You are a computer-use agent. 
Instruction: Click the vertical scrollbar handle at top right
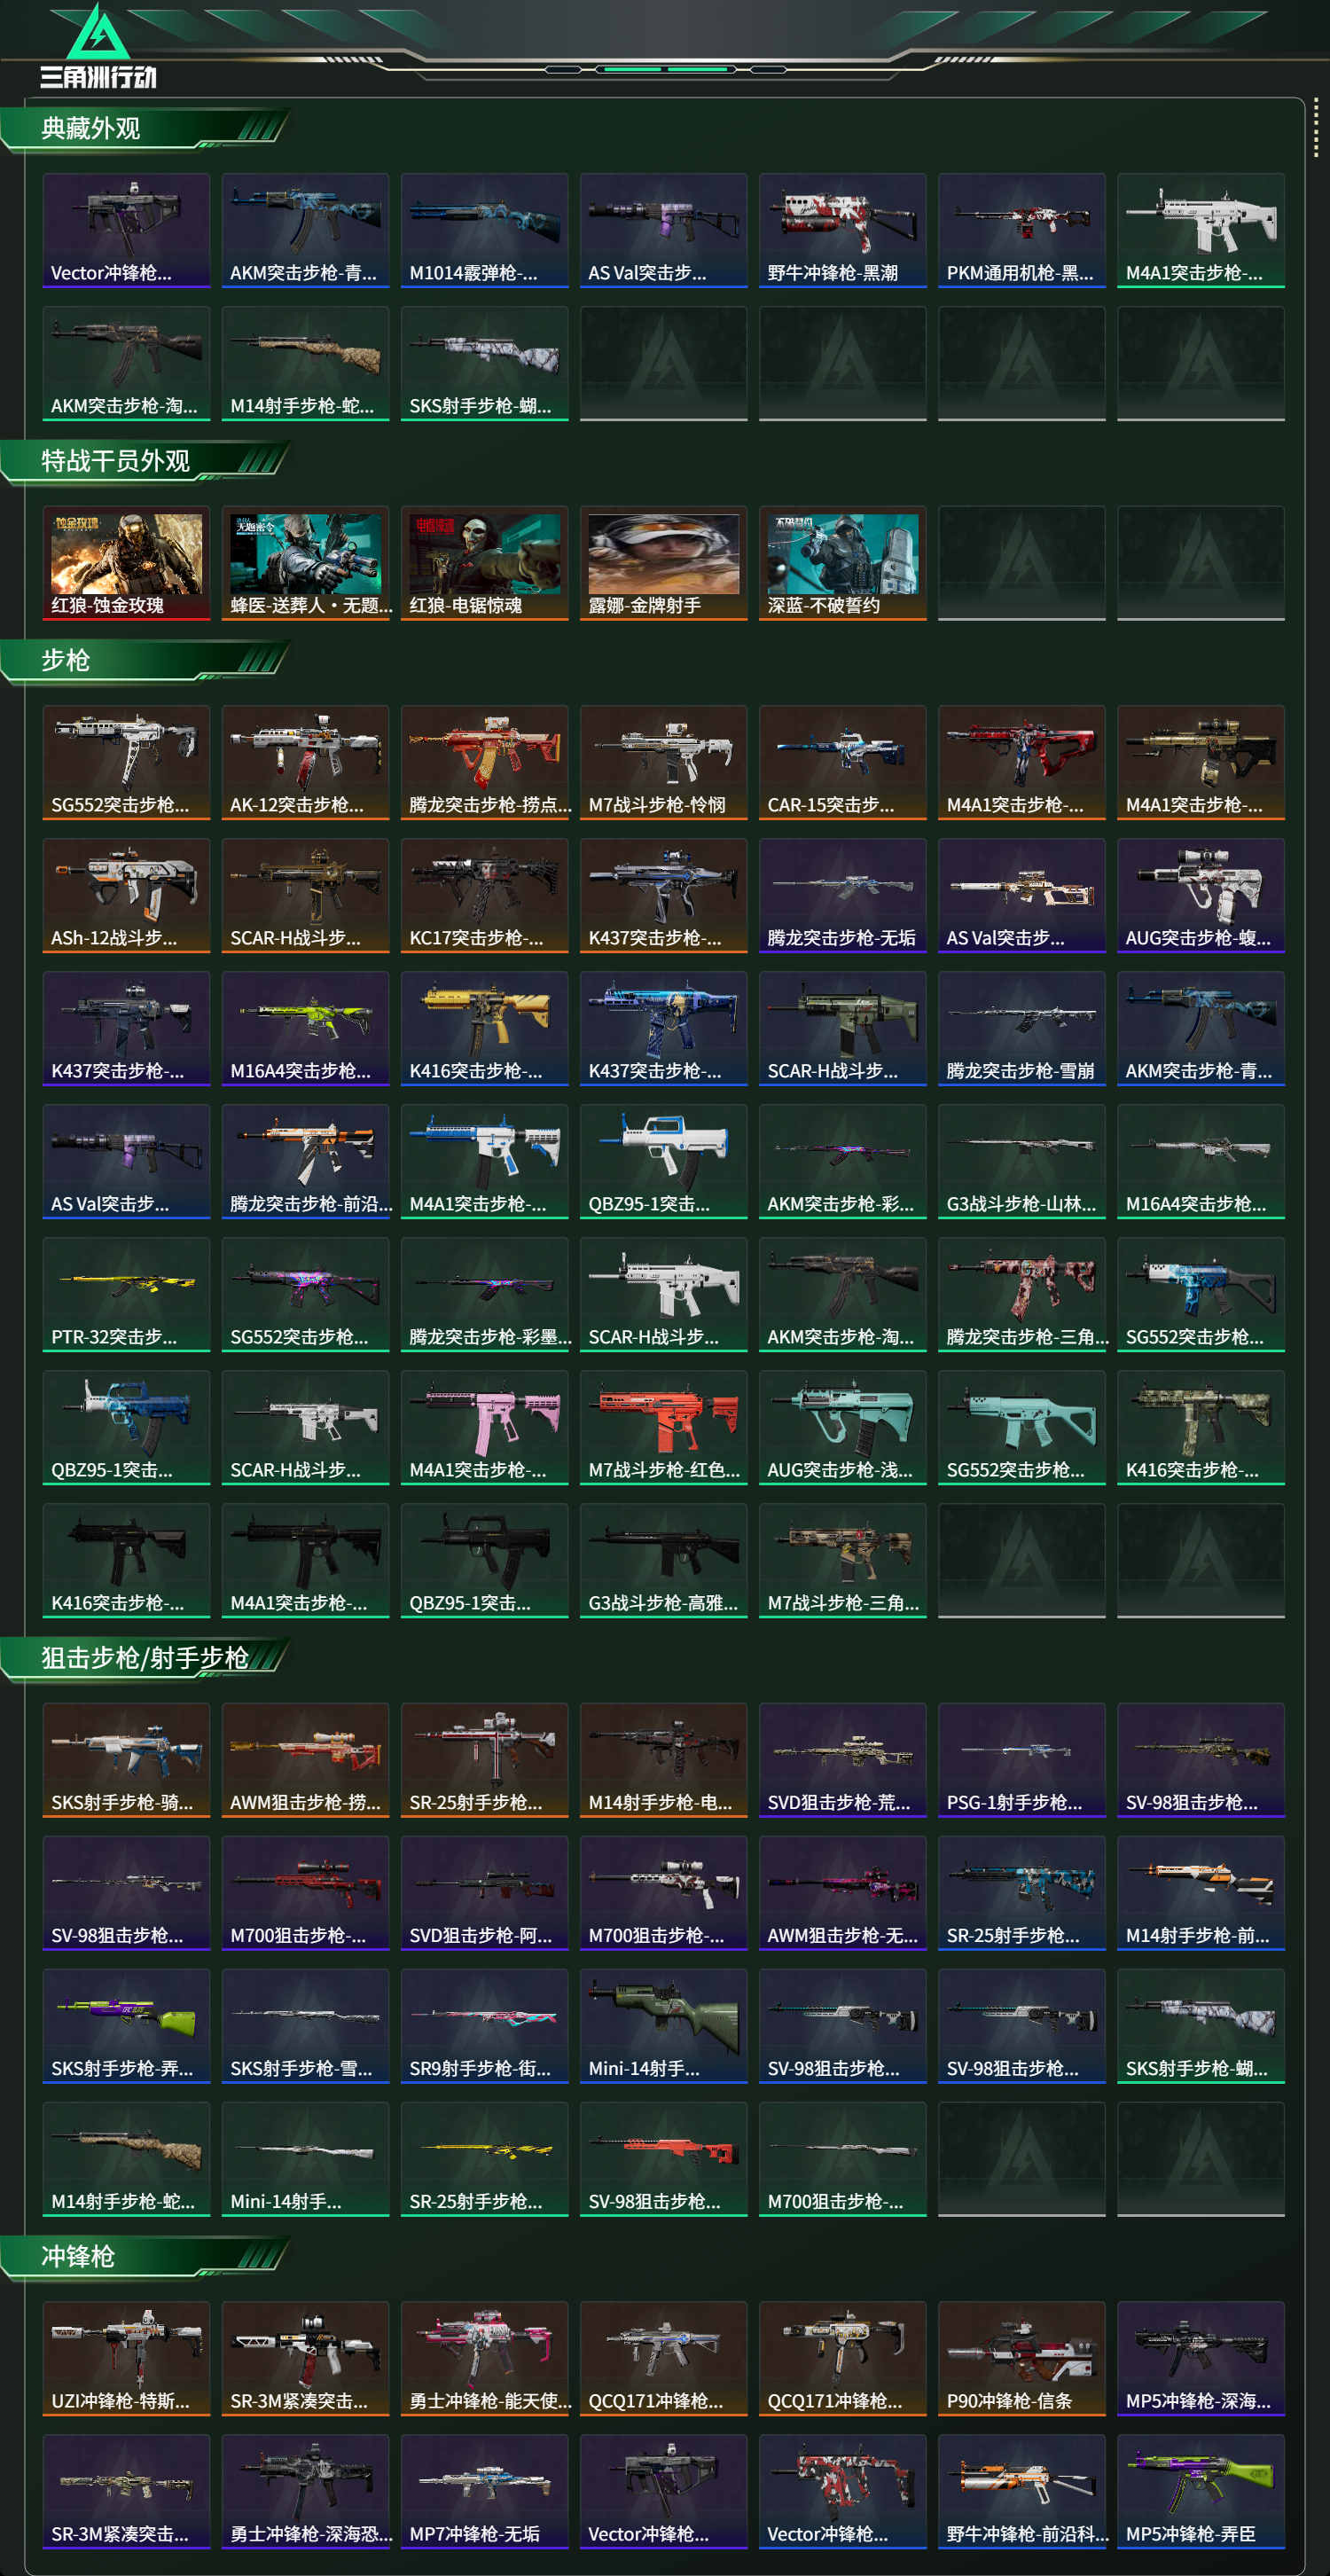(1315, 128)
